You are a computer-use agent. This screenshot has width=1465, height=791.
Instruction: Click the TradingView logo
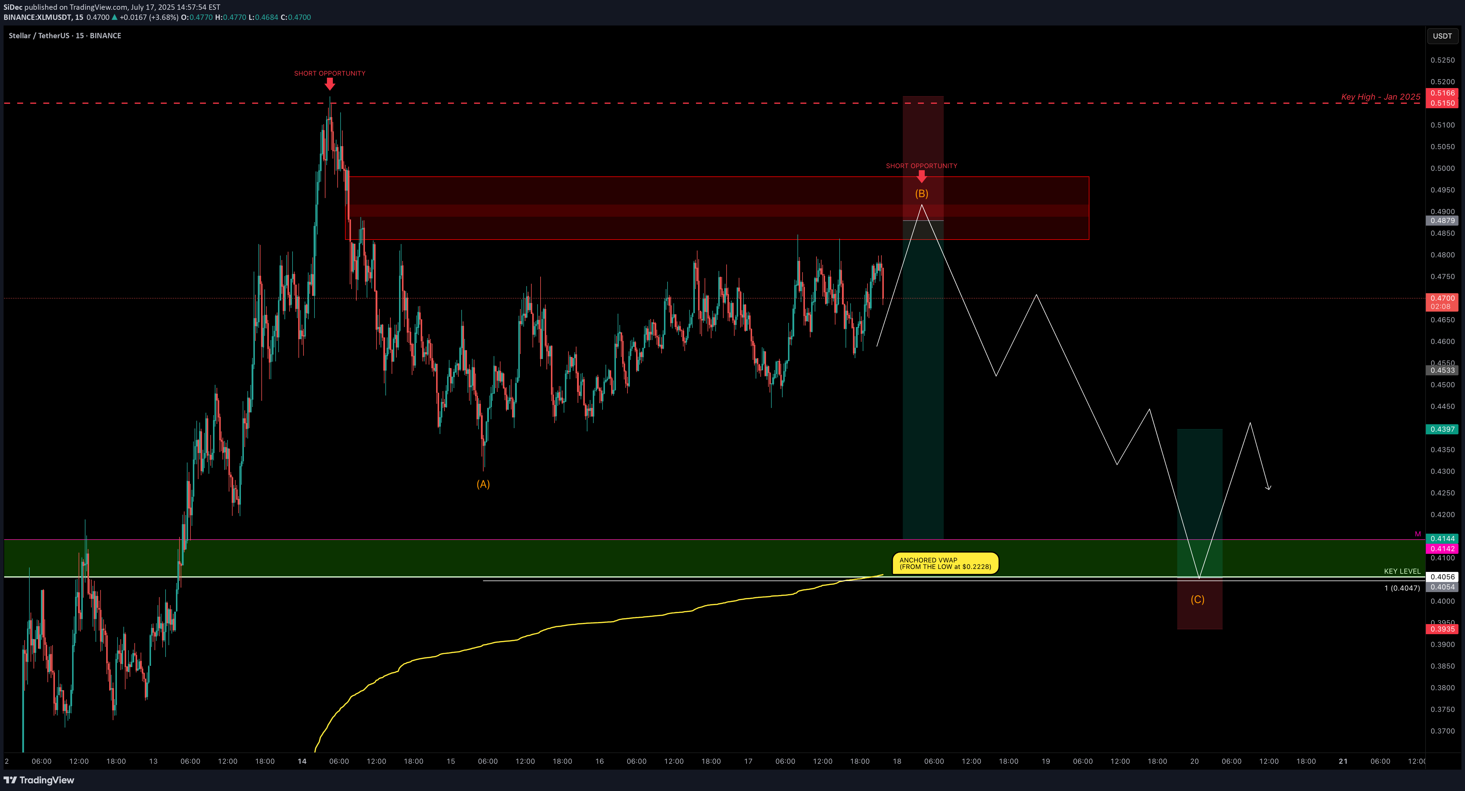pyautogui.click(x=39, y=780)
